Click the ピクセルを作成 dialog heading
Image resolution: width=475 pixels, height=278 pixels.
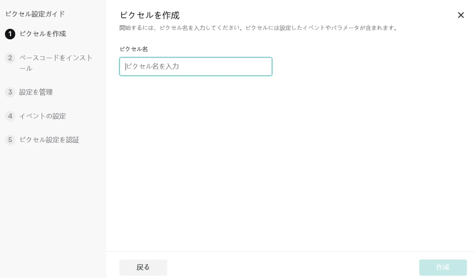[149, 15]
